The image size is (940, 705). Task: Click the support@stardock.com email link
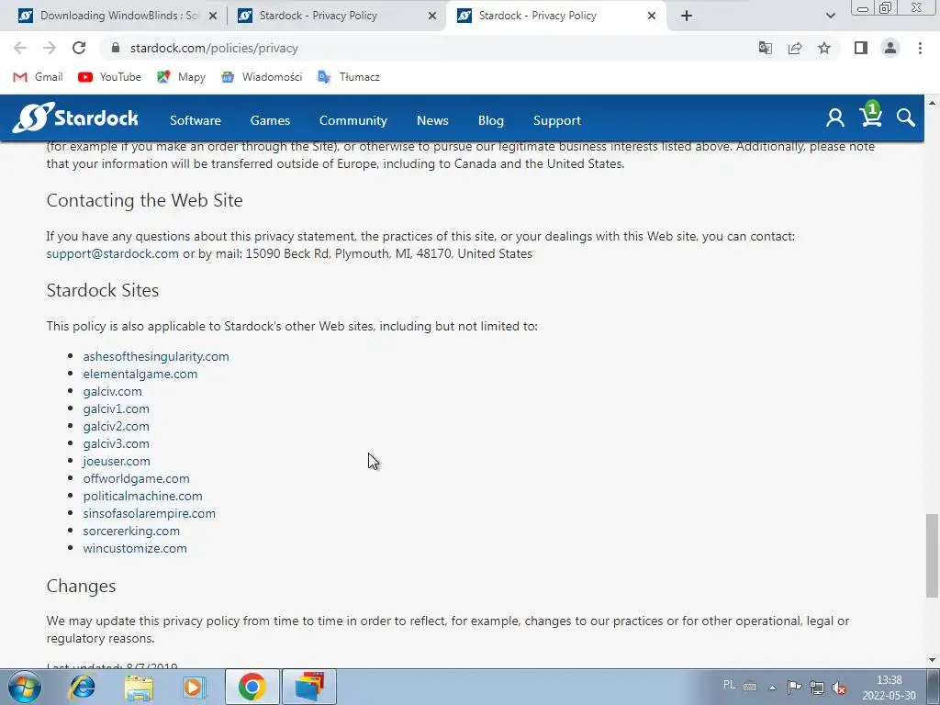click(113, 253)
